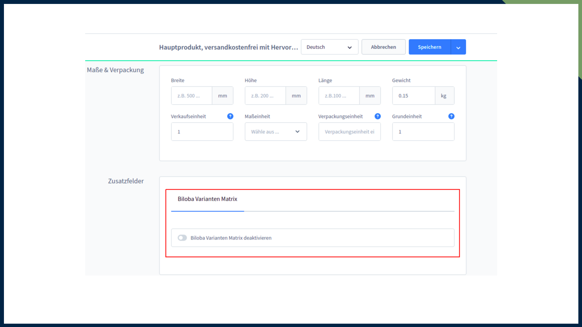Click the Hauptprodukt product title heading
Image resolution: width=582 pixels, height=327 pixels.
point(228,47)
